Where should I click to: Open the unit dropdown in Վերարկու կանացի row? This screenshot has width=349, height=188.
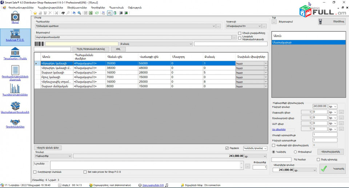pos(265,64)
